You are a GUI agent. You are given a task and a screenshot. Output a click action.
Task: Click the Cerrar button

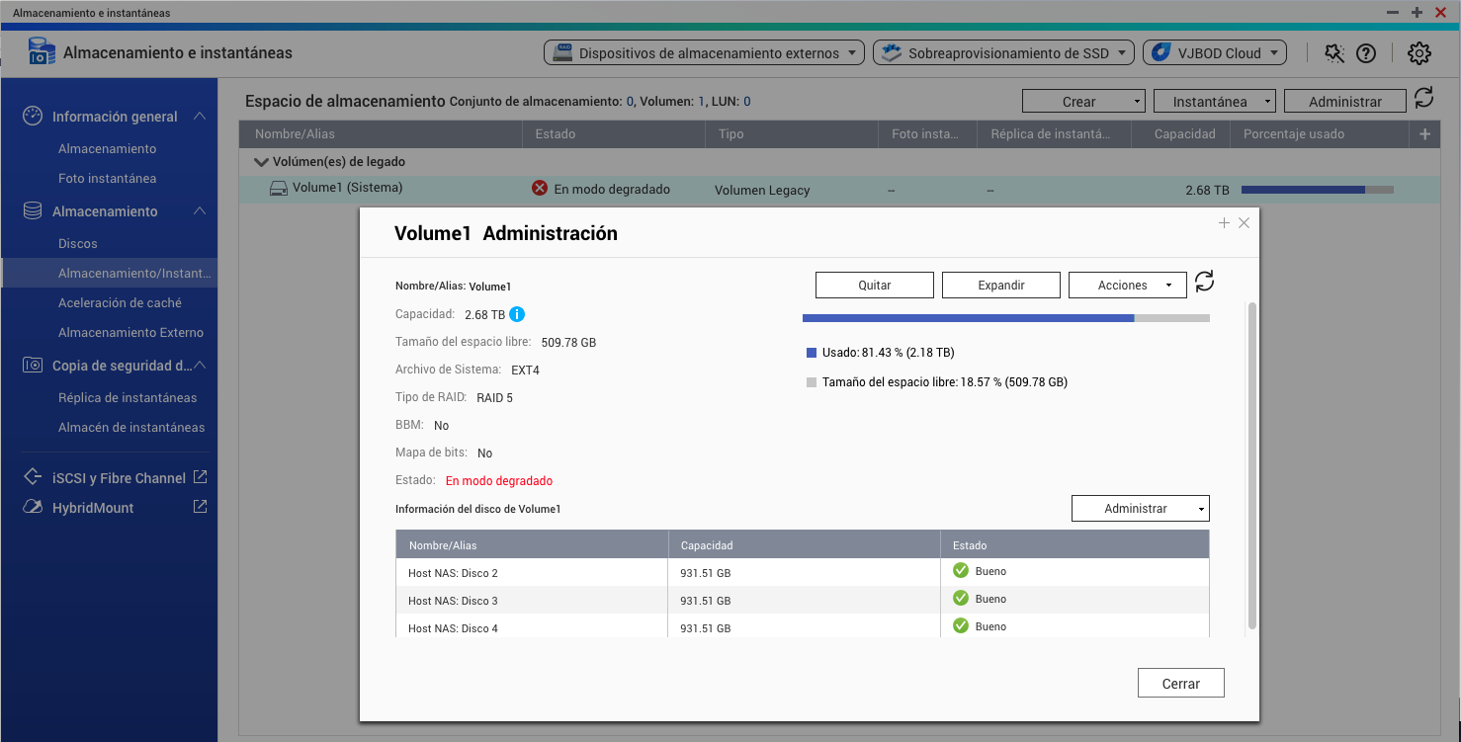pos(1180,684)
